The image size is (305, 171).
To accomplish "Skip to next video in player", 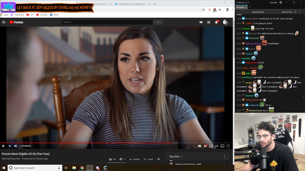I will point(10,146).
